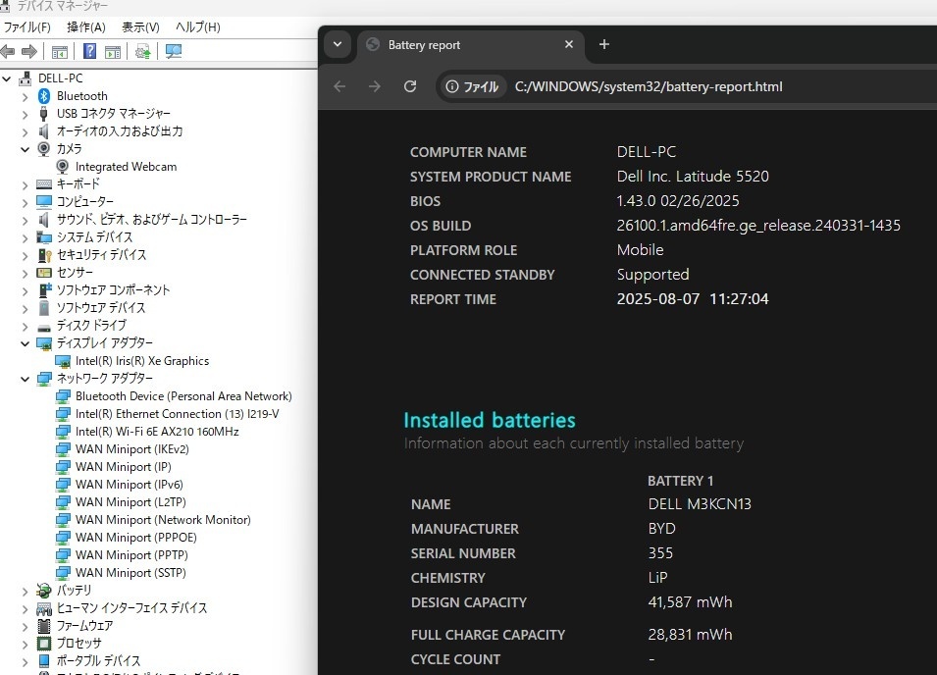Click the browser forward arrow

point(375,86)
